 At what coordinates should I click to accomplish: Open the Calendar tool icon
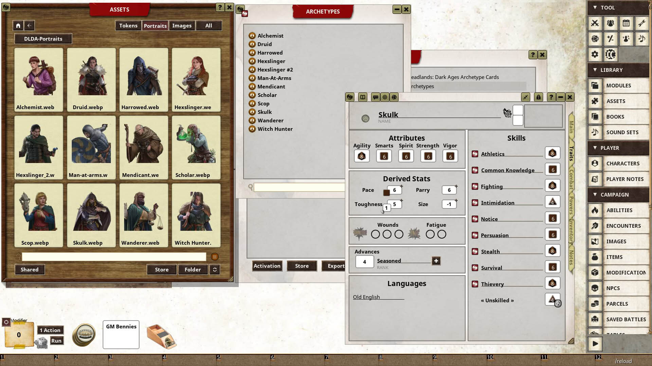coord(626,23)
